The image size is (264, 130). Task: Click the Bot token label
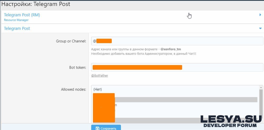[x=78, y=67]
